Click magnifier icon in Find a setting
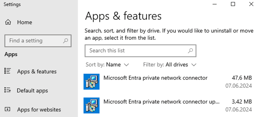 (65, 41)
